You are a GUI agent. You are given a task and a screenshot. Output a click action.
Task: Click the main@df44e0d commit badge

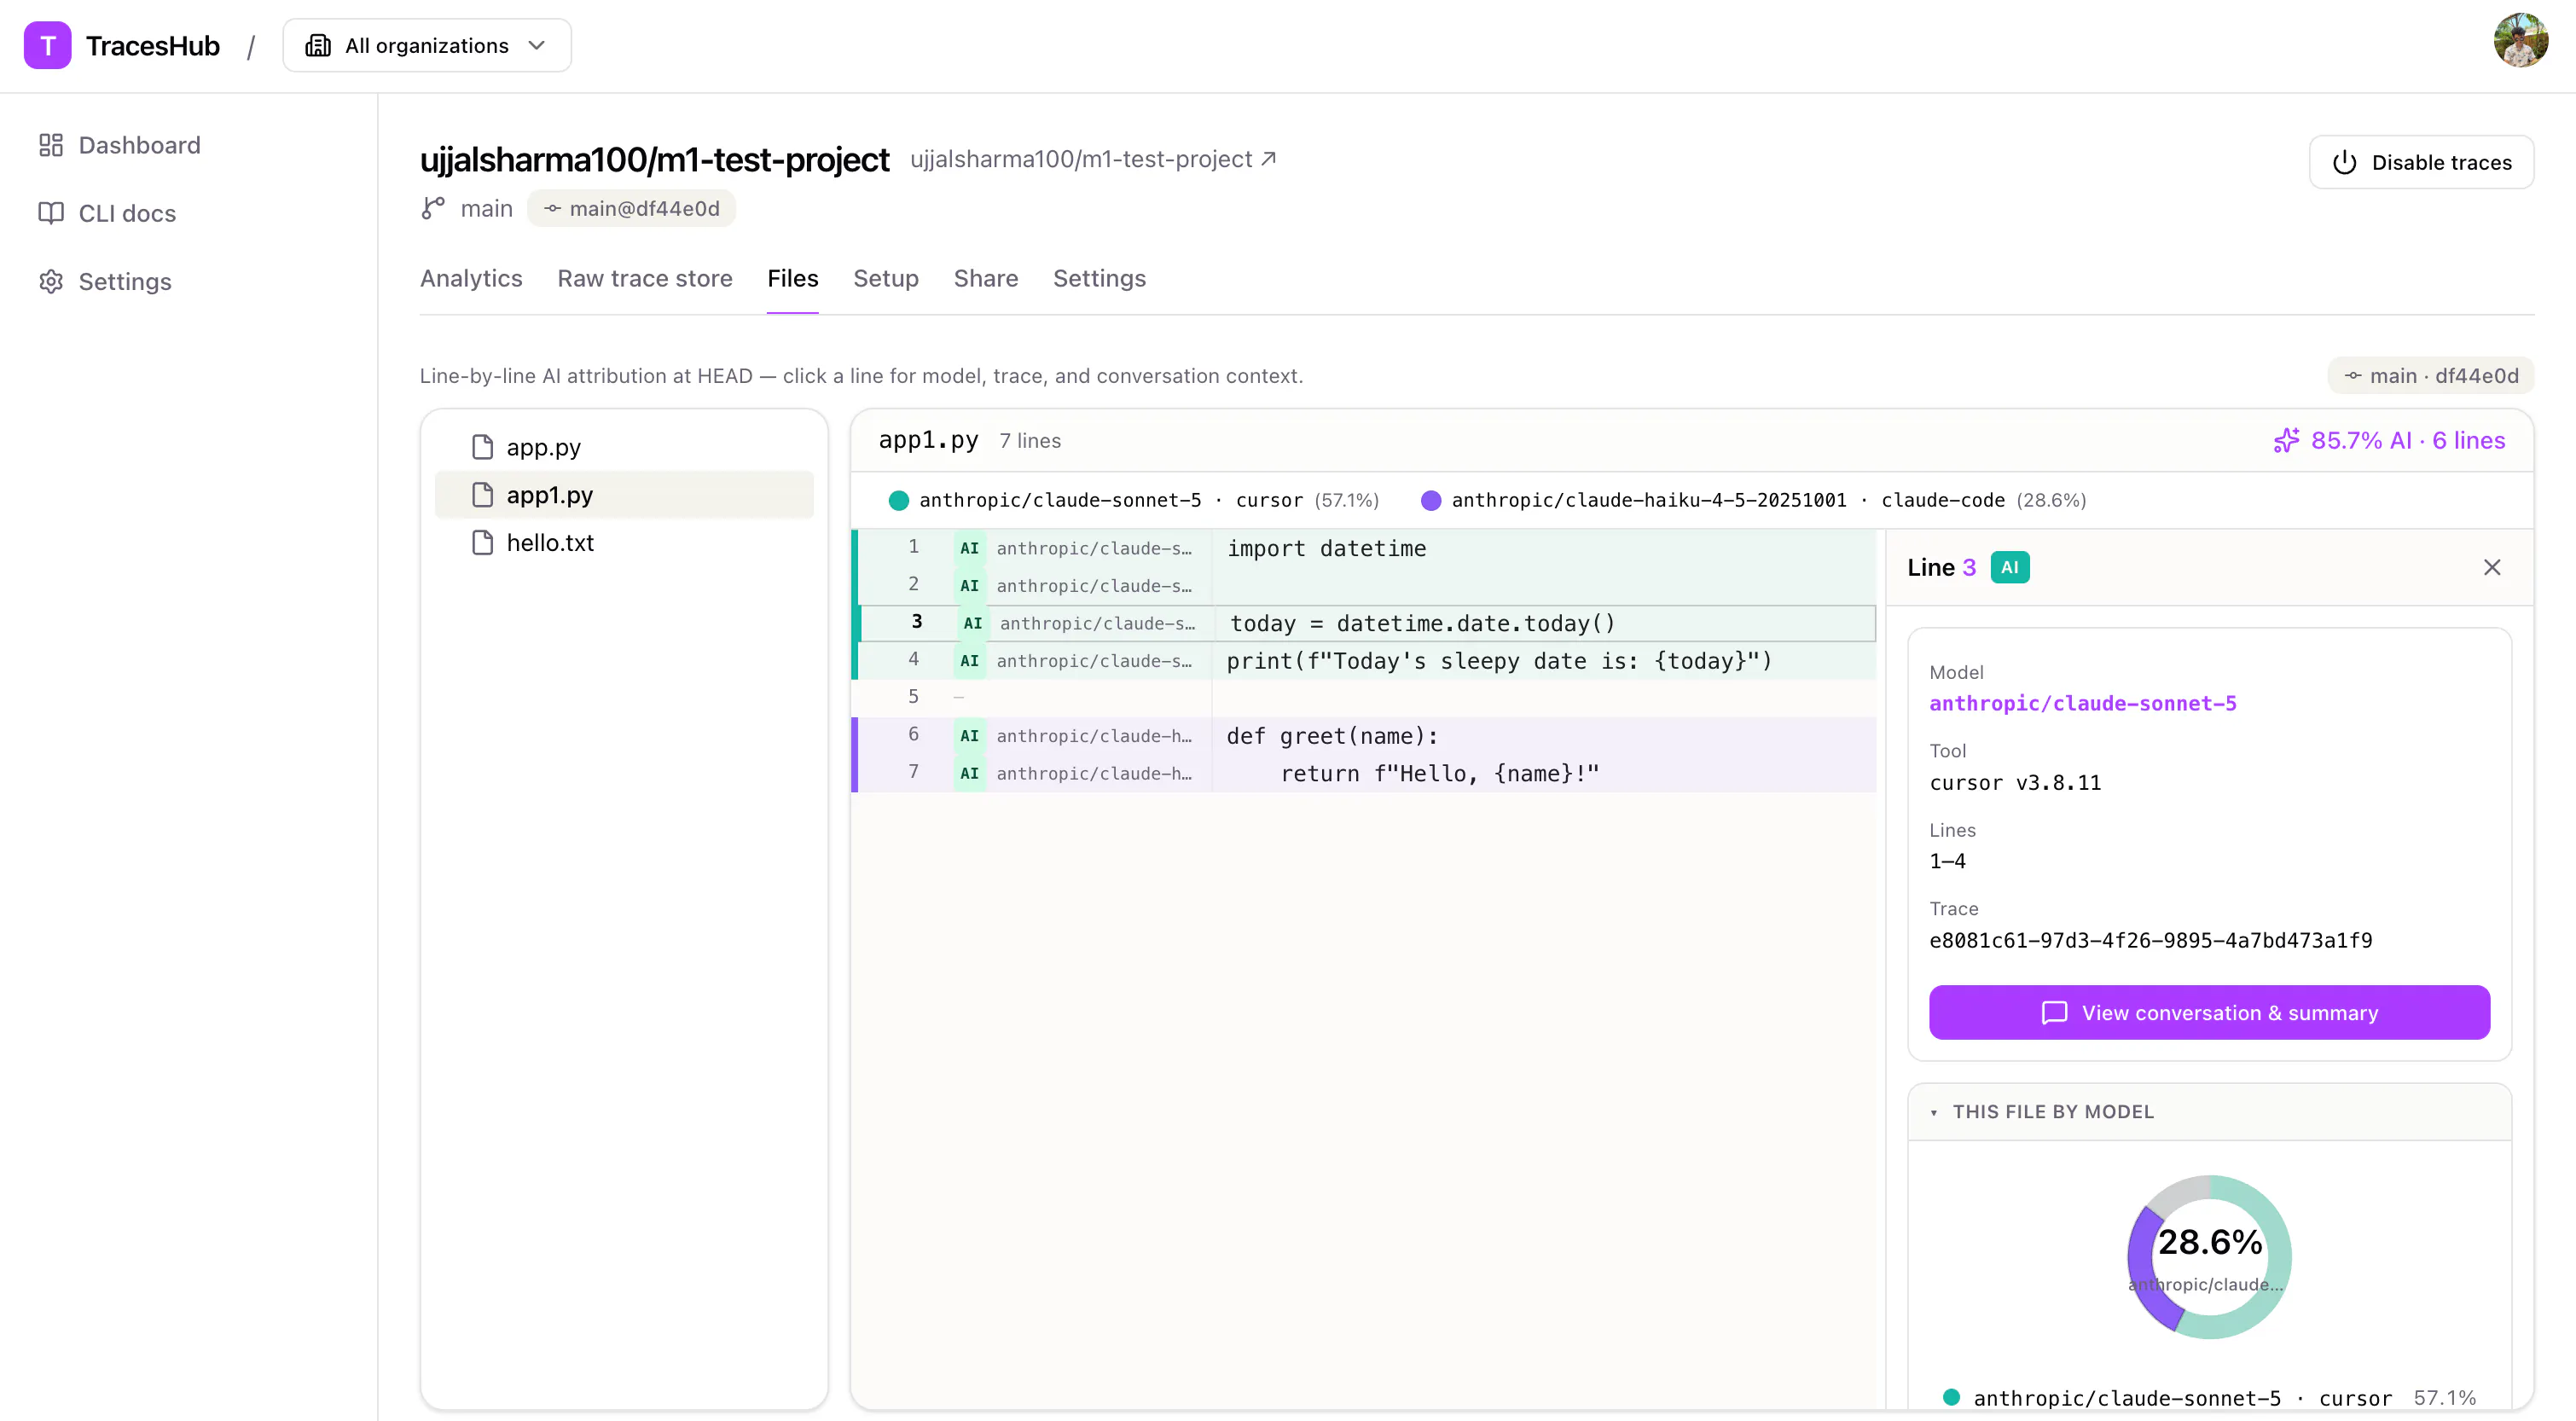click(632, 208)
